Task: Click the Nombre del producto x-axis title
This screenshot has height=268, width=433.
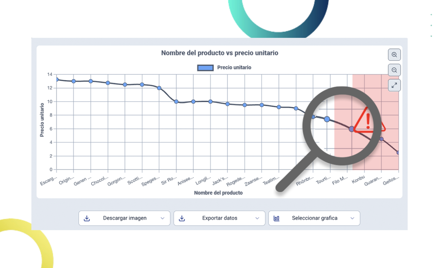Action: pyautogui.click(x=218, y=193)
